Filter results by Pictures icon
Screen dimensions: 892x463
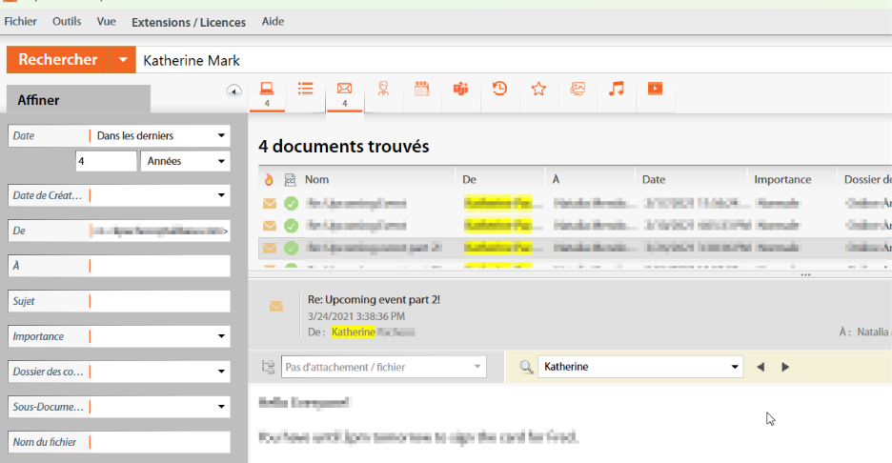[578, 90]
